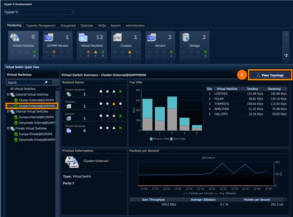
Task: Open the Capacity Management tab
Action: pyautogui.click(x=41, y=26)
